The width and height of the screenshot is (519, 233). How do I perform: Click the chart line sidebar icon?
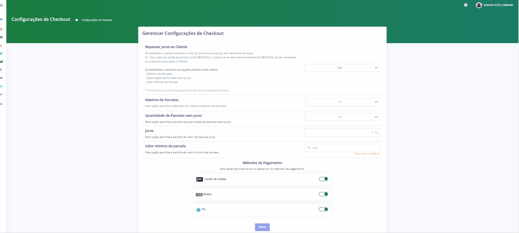click(1, 86)
